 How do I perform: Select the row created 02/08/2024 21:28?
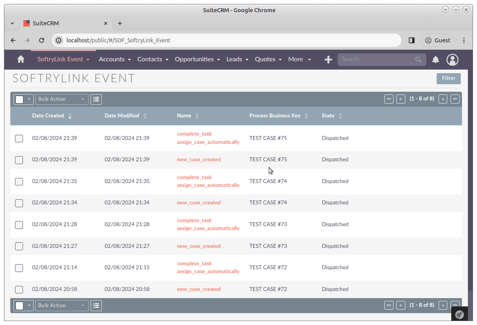pos(19,225)
